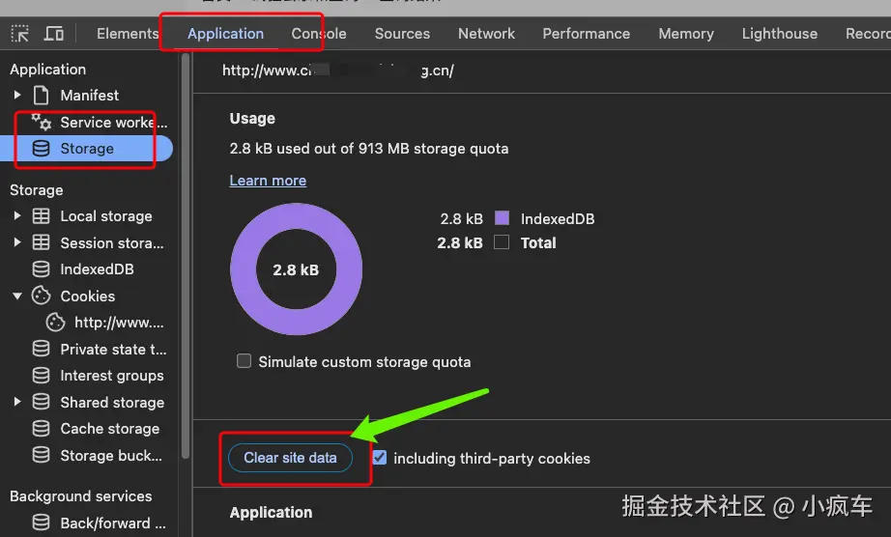This screenshot has width=891, height=537.
Task: Toggle the device toolbar icon
Action: click(x=54, y=34)
